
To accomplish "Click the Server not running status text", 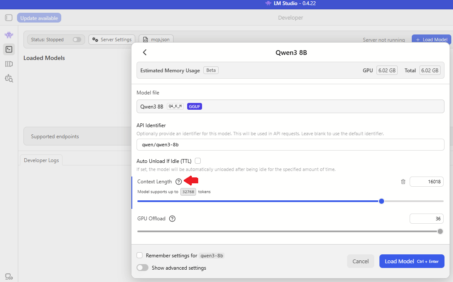I will point(384,40).
